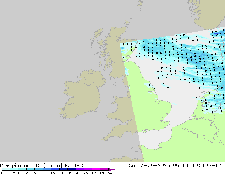Click the purple arrow above 50 on legend
Screen dimensions: 225x174
click(112, 169)
